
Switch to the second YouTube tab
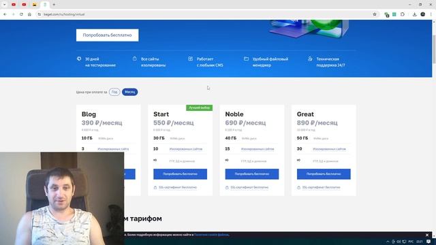pyautogui.click(x=25, y=5)
